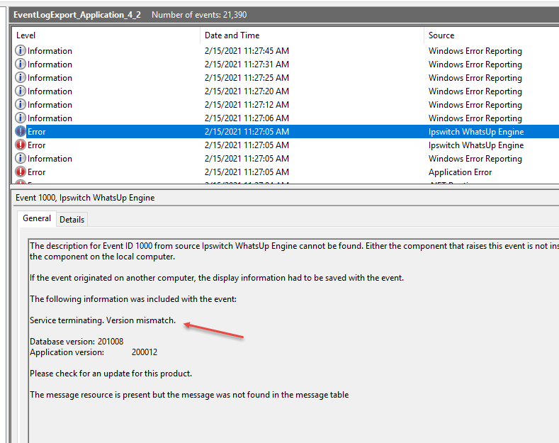
Task: Click info icon of 11:27:20 AM event
Action: pos(21,91)
